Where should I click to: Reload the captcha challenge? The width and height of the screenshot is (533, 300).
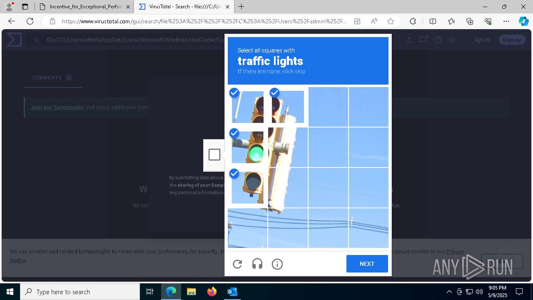[x=237, y=264]
